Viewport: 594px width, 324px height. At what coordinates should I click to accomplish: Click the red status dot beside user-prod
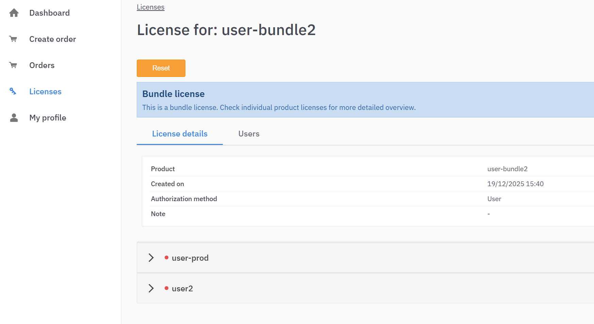pyautogui.click(x=166, y=258)
